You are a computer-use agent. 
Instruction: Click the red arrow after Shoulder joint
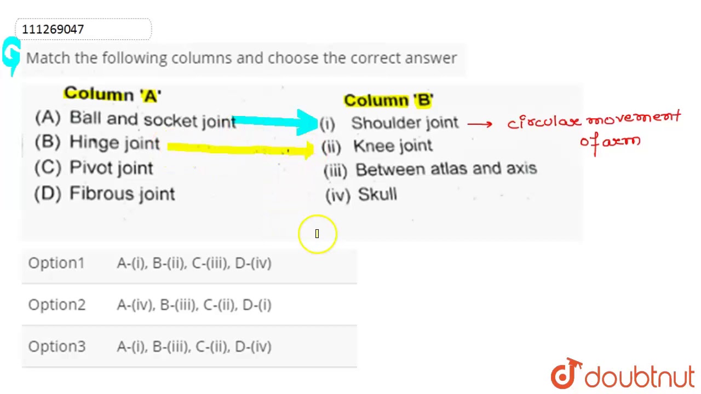480,124
